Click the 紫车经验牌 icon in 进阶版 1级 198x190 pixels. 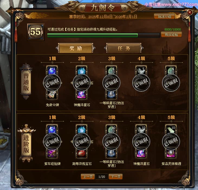[52, 154]
